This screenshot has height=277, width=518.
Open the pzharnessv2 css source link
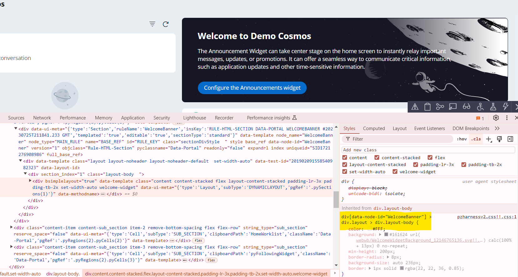pos(487,217)
